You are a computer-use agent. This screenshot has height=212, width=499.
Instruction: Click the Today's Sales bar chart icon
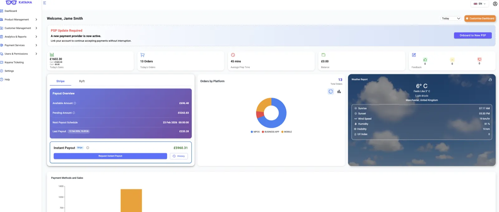(52, 54)
